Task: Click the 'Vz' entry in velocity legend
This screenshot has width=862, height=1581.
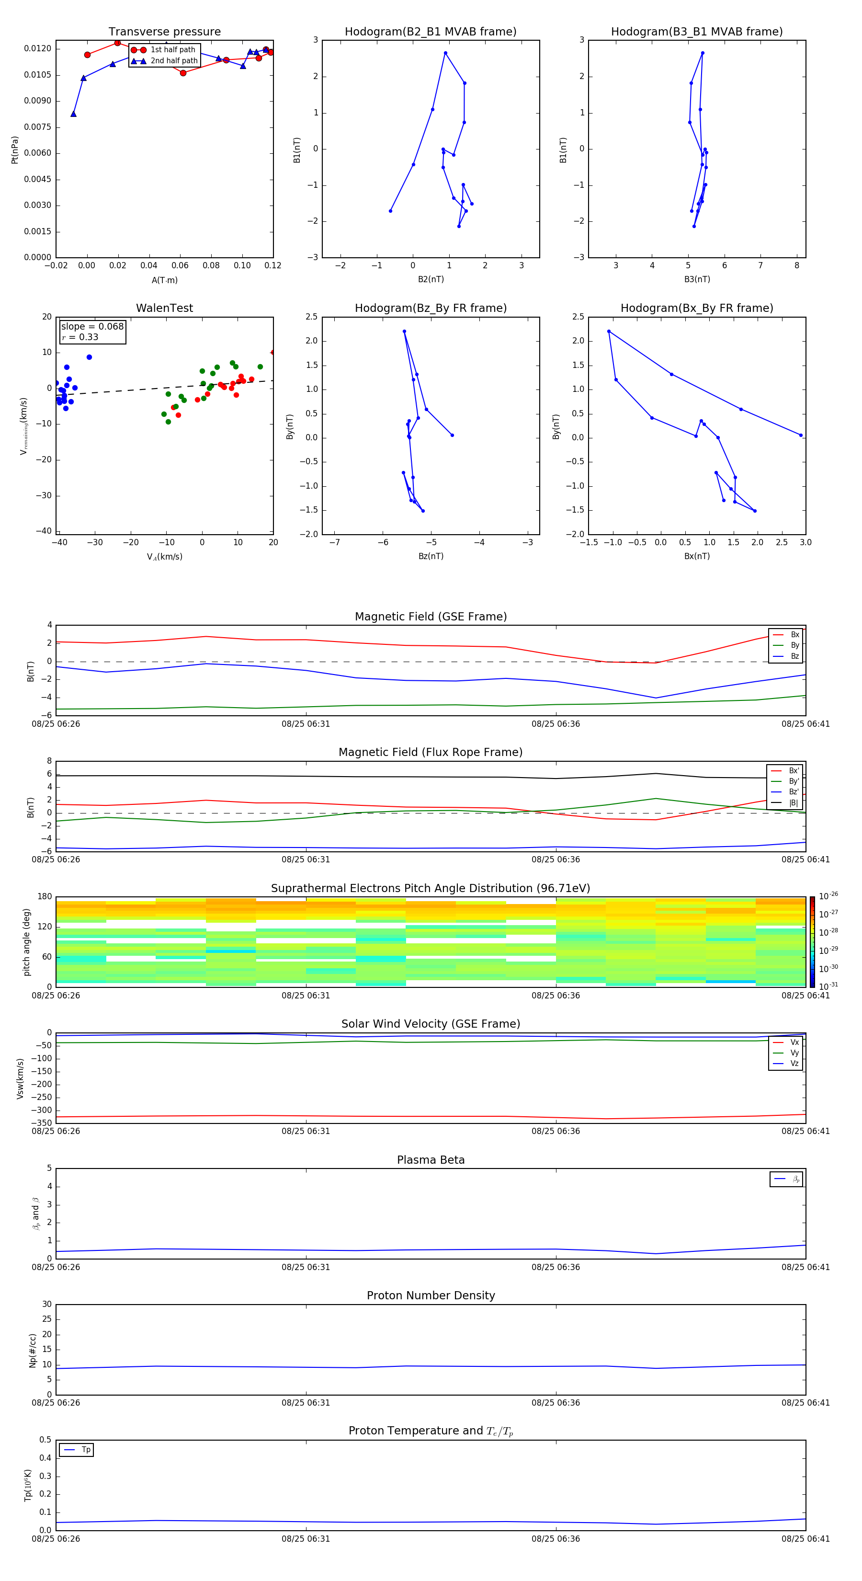Action: coord(786,1063)
